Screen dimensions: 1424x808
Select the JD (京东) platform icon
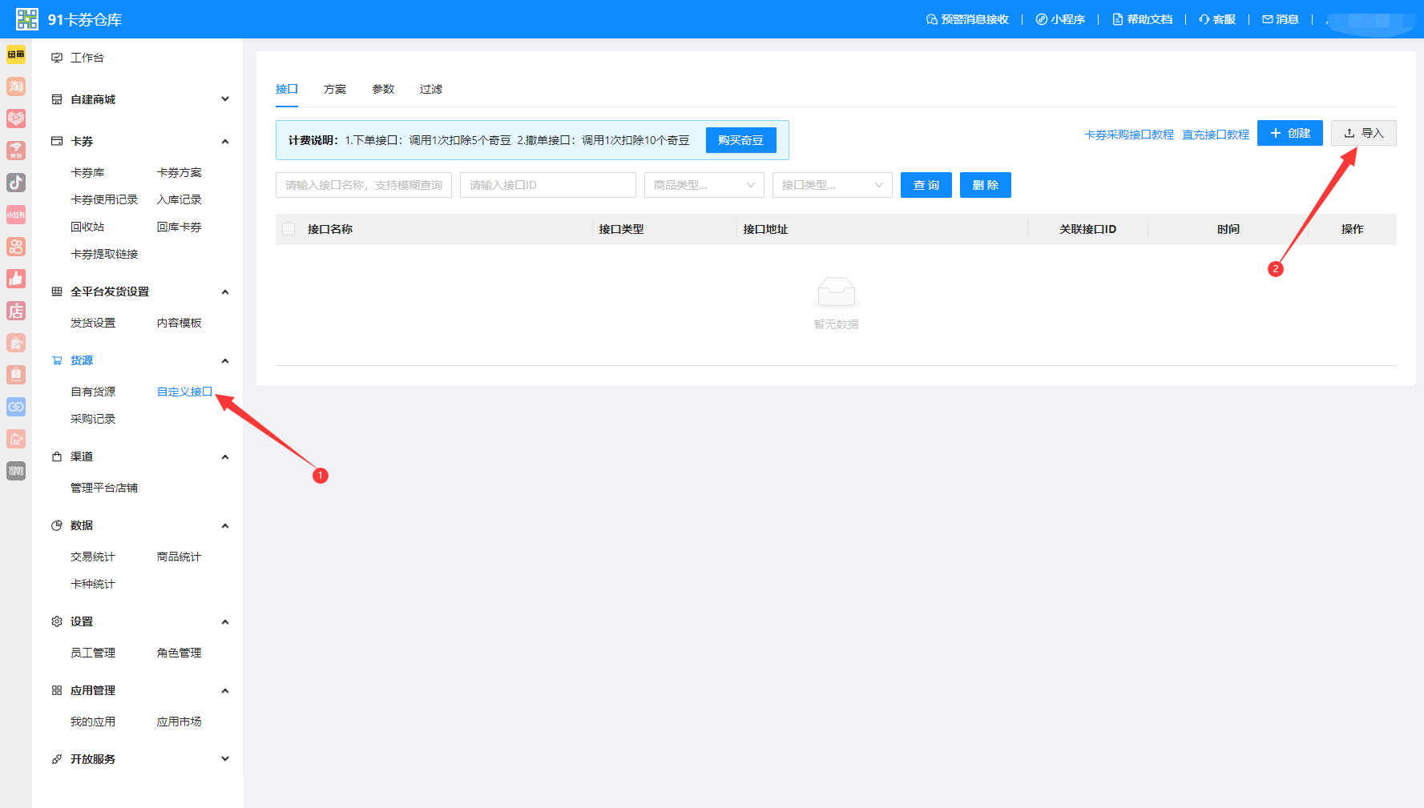tap(16, 151)
